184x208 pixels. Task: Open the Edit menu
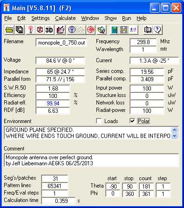click(21, 18)
